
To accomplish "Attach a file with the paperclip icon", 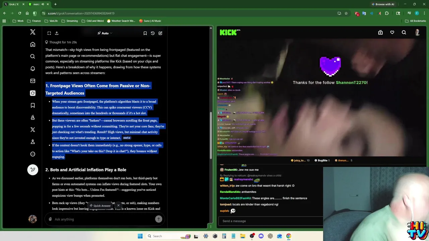I will 50,219.
